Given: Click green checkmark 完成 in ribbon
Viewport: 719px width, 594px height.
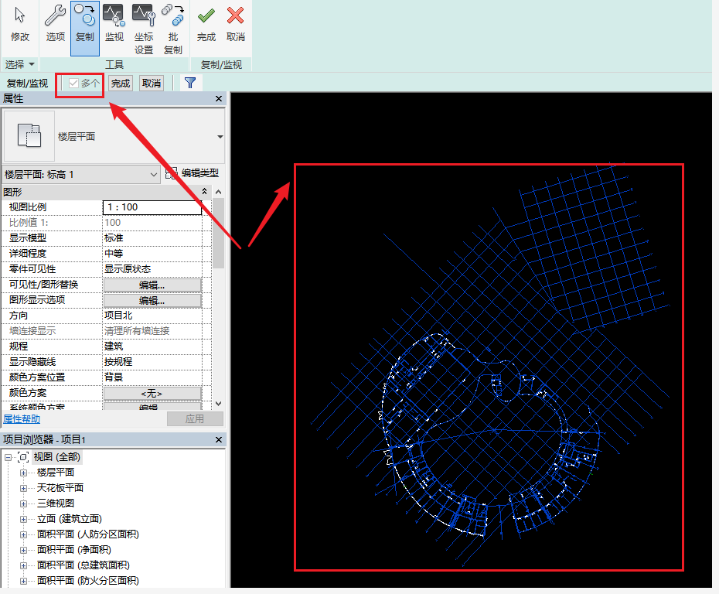Looking at the screenshot, I should (206, 24).
